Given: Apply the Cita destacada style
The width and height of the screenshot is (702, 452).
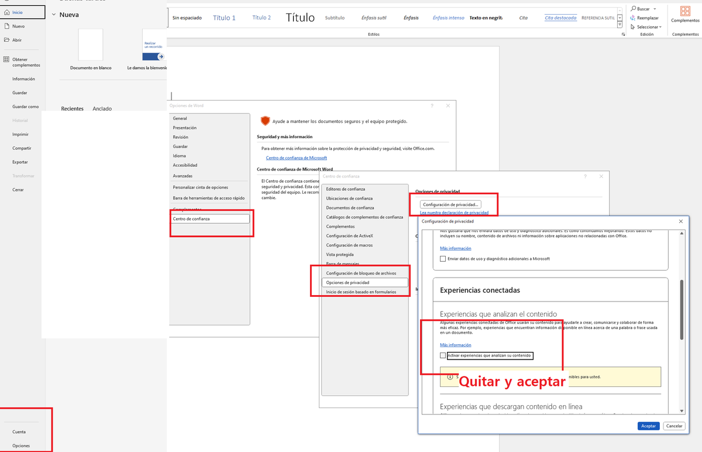Looking at the screenshot, I should [x=560, y=18].
